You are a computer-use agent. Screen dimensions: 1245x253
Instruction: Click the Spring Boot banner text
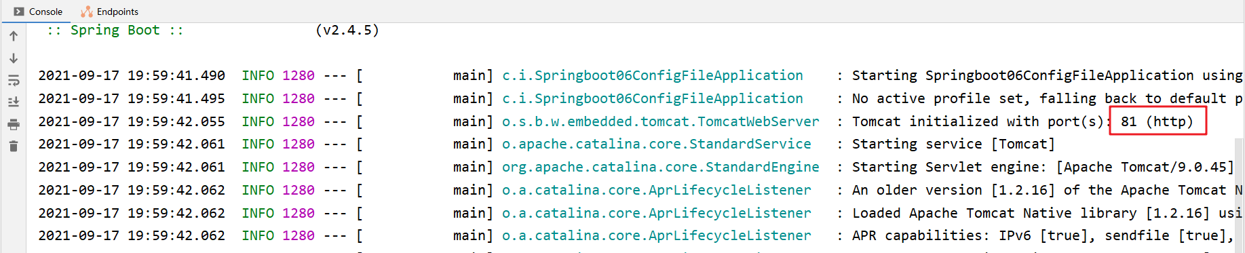point(115,30)
